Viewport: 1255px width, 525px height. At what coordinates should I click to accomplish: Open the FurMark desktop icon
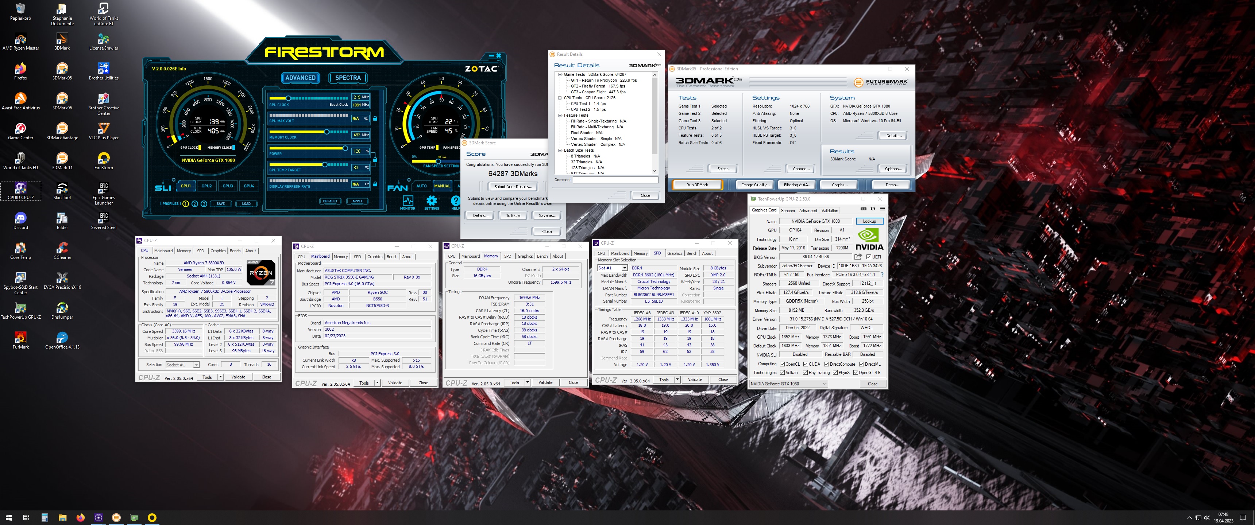coord(20,341)
